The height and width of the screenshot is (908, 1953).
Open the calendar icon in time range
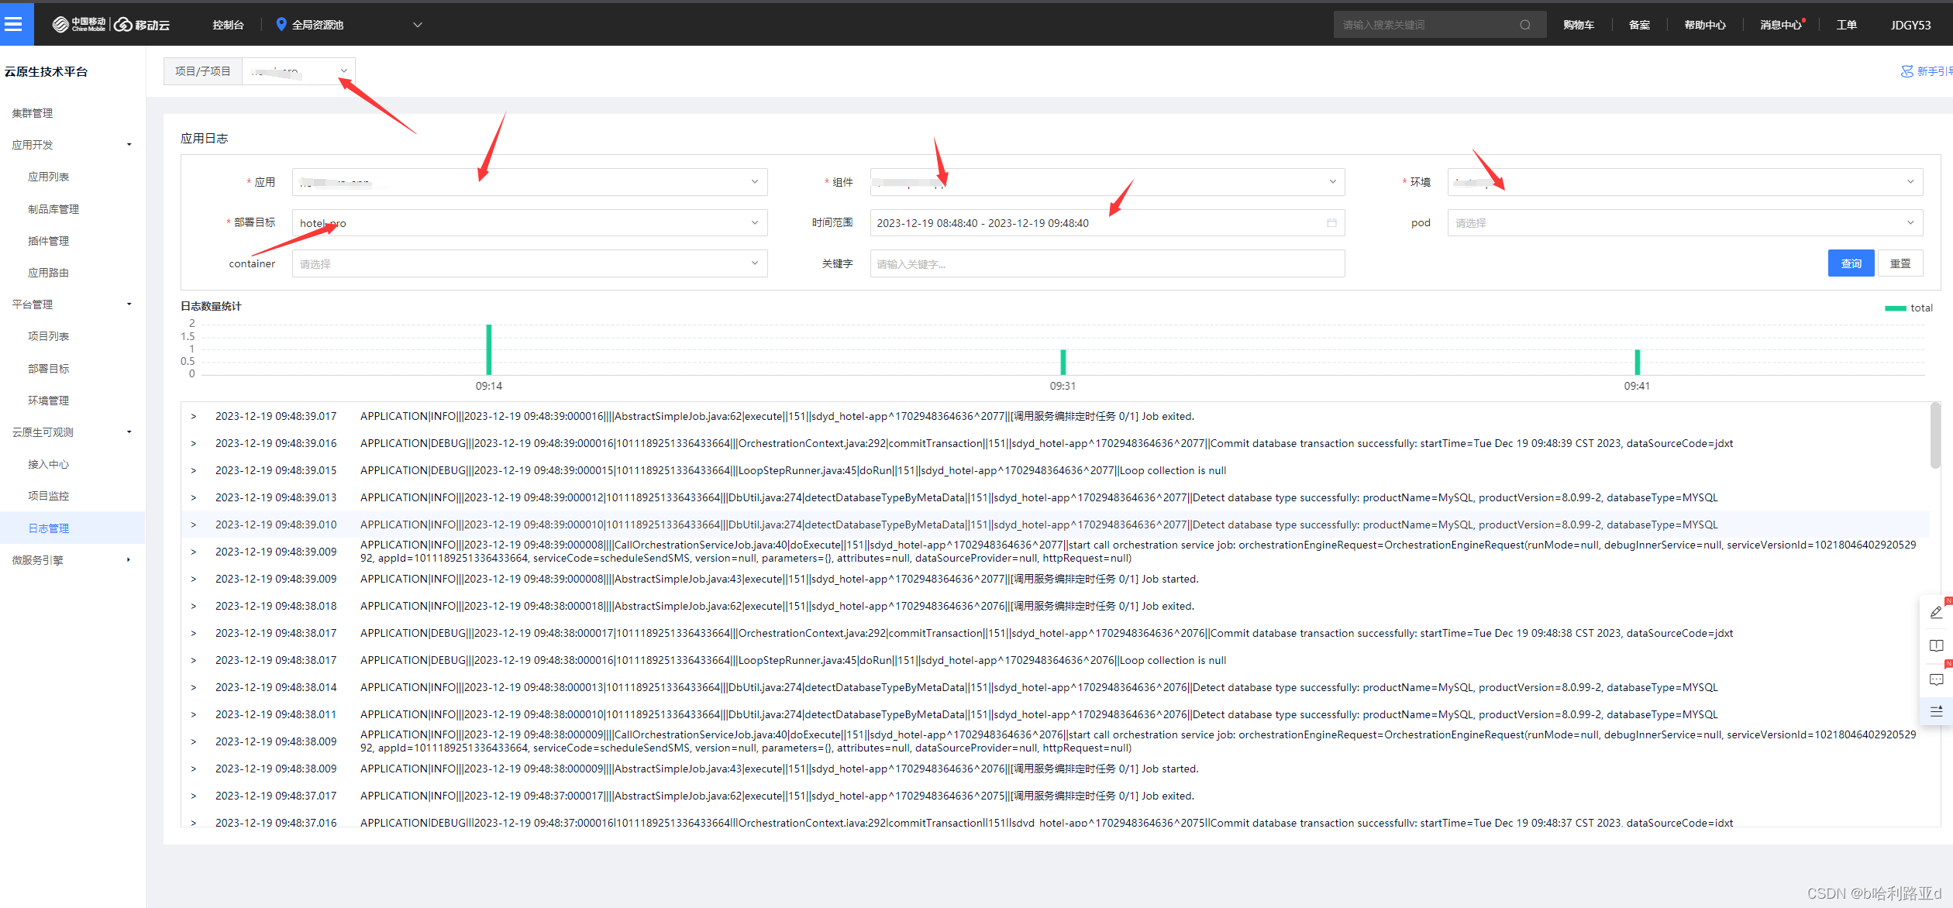(1331, 223)
